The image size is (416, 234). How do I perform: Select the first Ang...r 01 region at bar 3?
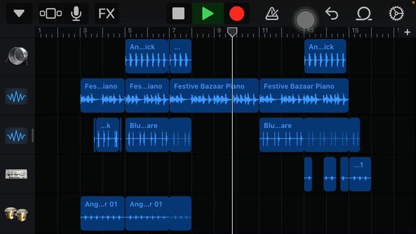103,213
